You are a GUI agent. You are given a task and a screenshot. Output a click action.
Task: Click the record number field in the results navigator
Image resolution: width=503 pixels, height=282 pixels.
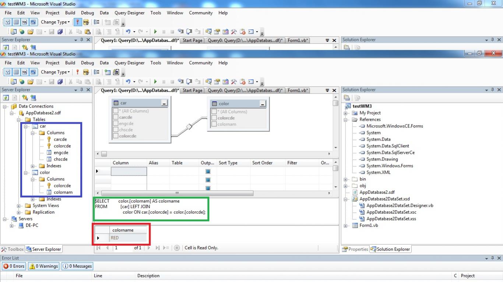click(x=123, y=248)
